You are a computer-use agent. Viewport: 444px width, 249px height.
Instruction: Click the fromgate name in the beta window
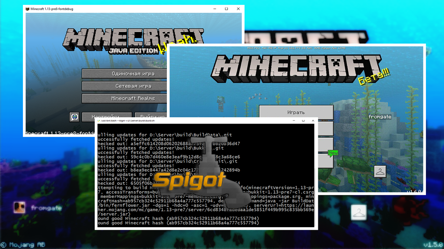point(381,117)
